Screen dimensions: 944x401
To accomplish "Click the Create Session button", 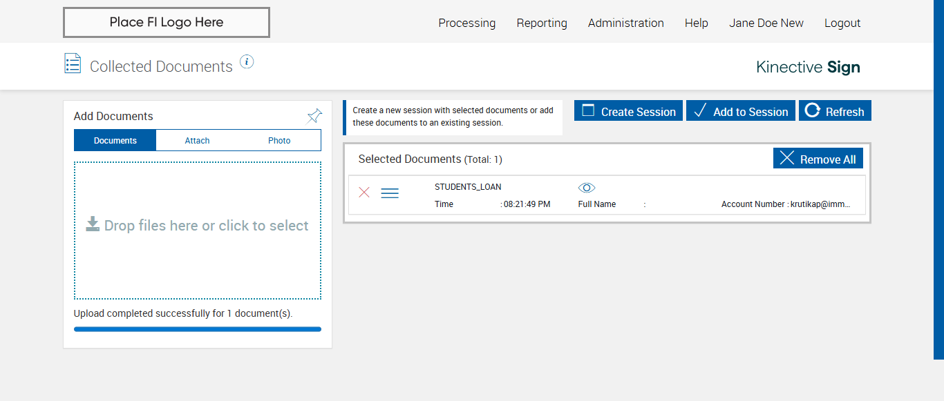I will [628, 111].
